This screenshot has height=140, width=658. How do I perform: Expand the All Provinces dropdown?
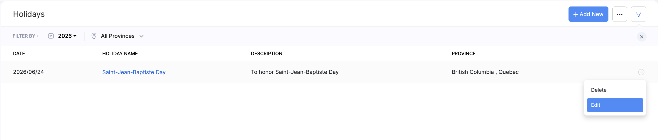[x=122, y=36]
